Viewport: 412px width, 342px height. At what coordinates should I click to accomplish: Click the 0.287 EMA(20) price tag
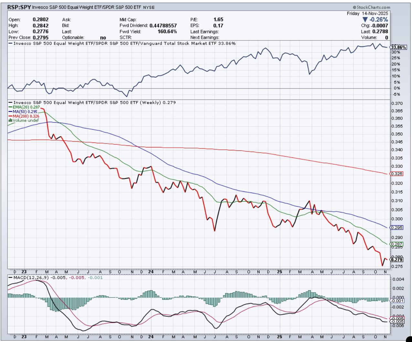(396, 244)
